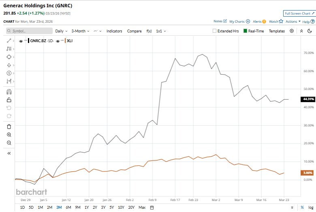Toggle the magnet snap mode

pos(9,92)
